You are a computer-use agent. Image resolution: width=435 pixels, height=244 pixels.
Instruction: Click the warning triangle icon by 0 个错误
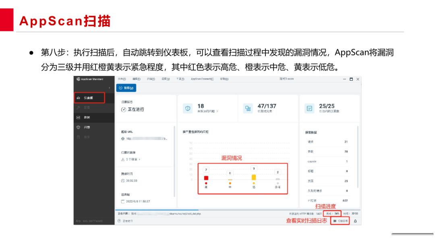click(123, 159)
